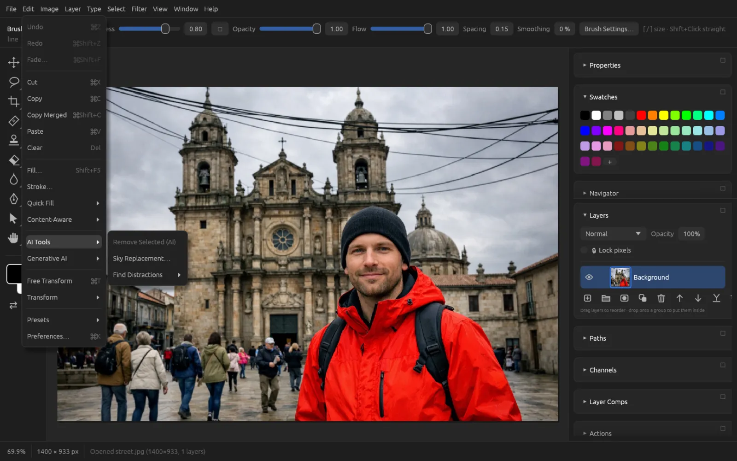Expand the Paths panel
The width and height of the screenshot is (737, 461).
pyautogui.click(x=585, y=338)
